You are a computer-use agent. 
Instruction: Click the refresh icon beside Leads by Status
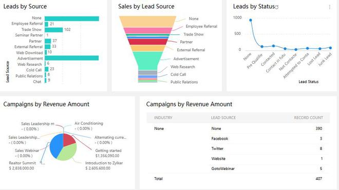[276, 7]
